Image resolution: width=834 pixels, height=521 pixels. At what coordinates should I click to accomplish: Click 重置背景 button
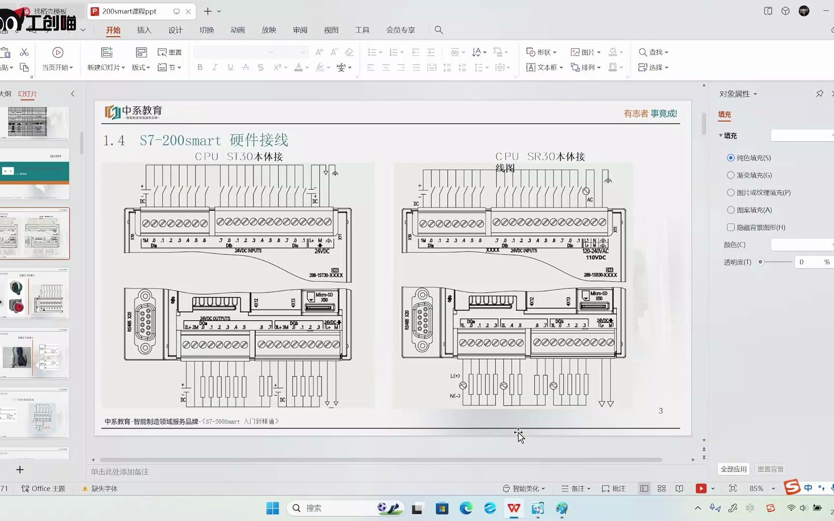[770, 469]
